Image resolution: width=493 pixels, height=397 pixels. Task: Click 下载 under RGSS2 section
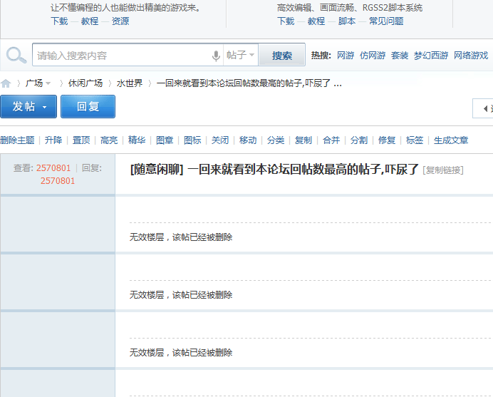286,21
